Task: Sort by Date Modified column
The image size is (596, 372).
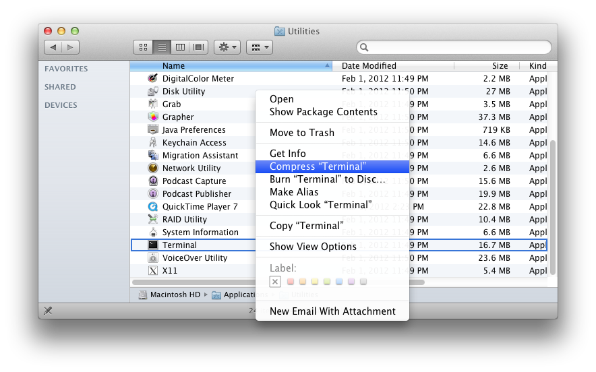Action: click(393, 66)
